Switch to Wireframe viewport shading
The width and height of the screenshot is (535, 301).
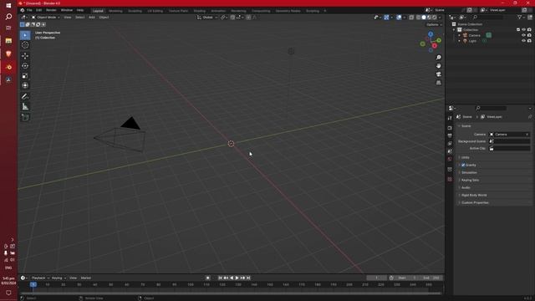click(x=418, y=18)
